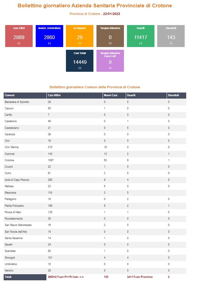The image size is (203, 291).
Task: Click the Ciro' Marina row
Action: [95, 147]
